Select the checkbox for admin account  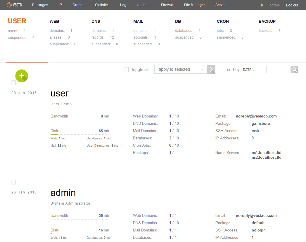click(x=13, y=182)
